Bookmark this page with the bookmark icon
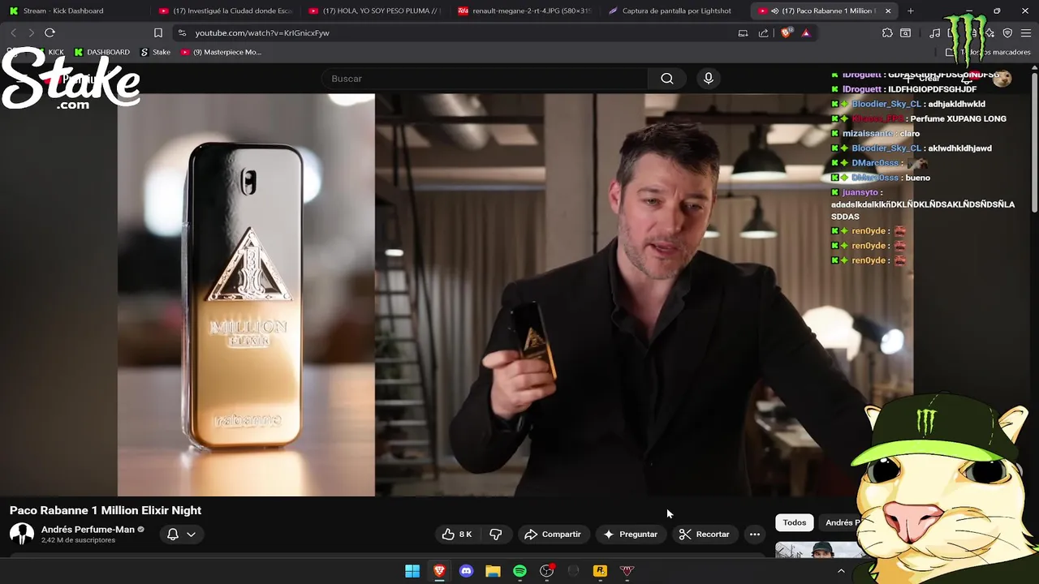 (158, 32)
